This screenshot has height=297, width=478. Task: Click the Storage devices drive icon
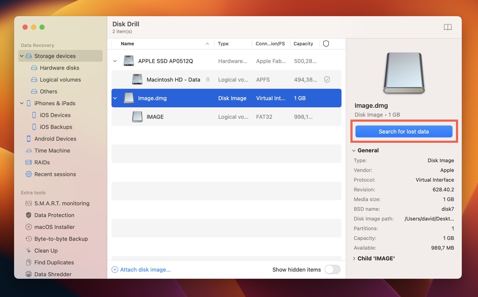click(29, 56)
